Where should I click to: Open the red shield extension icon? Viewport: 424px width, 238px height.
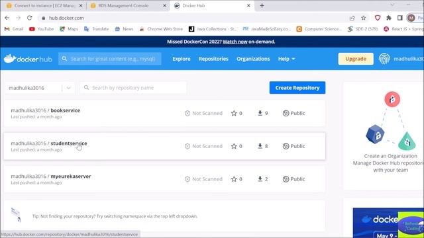(378, 18)
